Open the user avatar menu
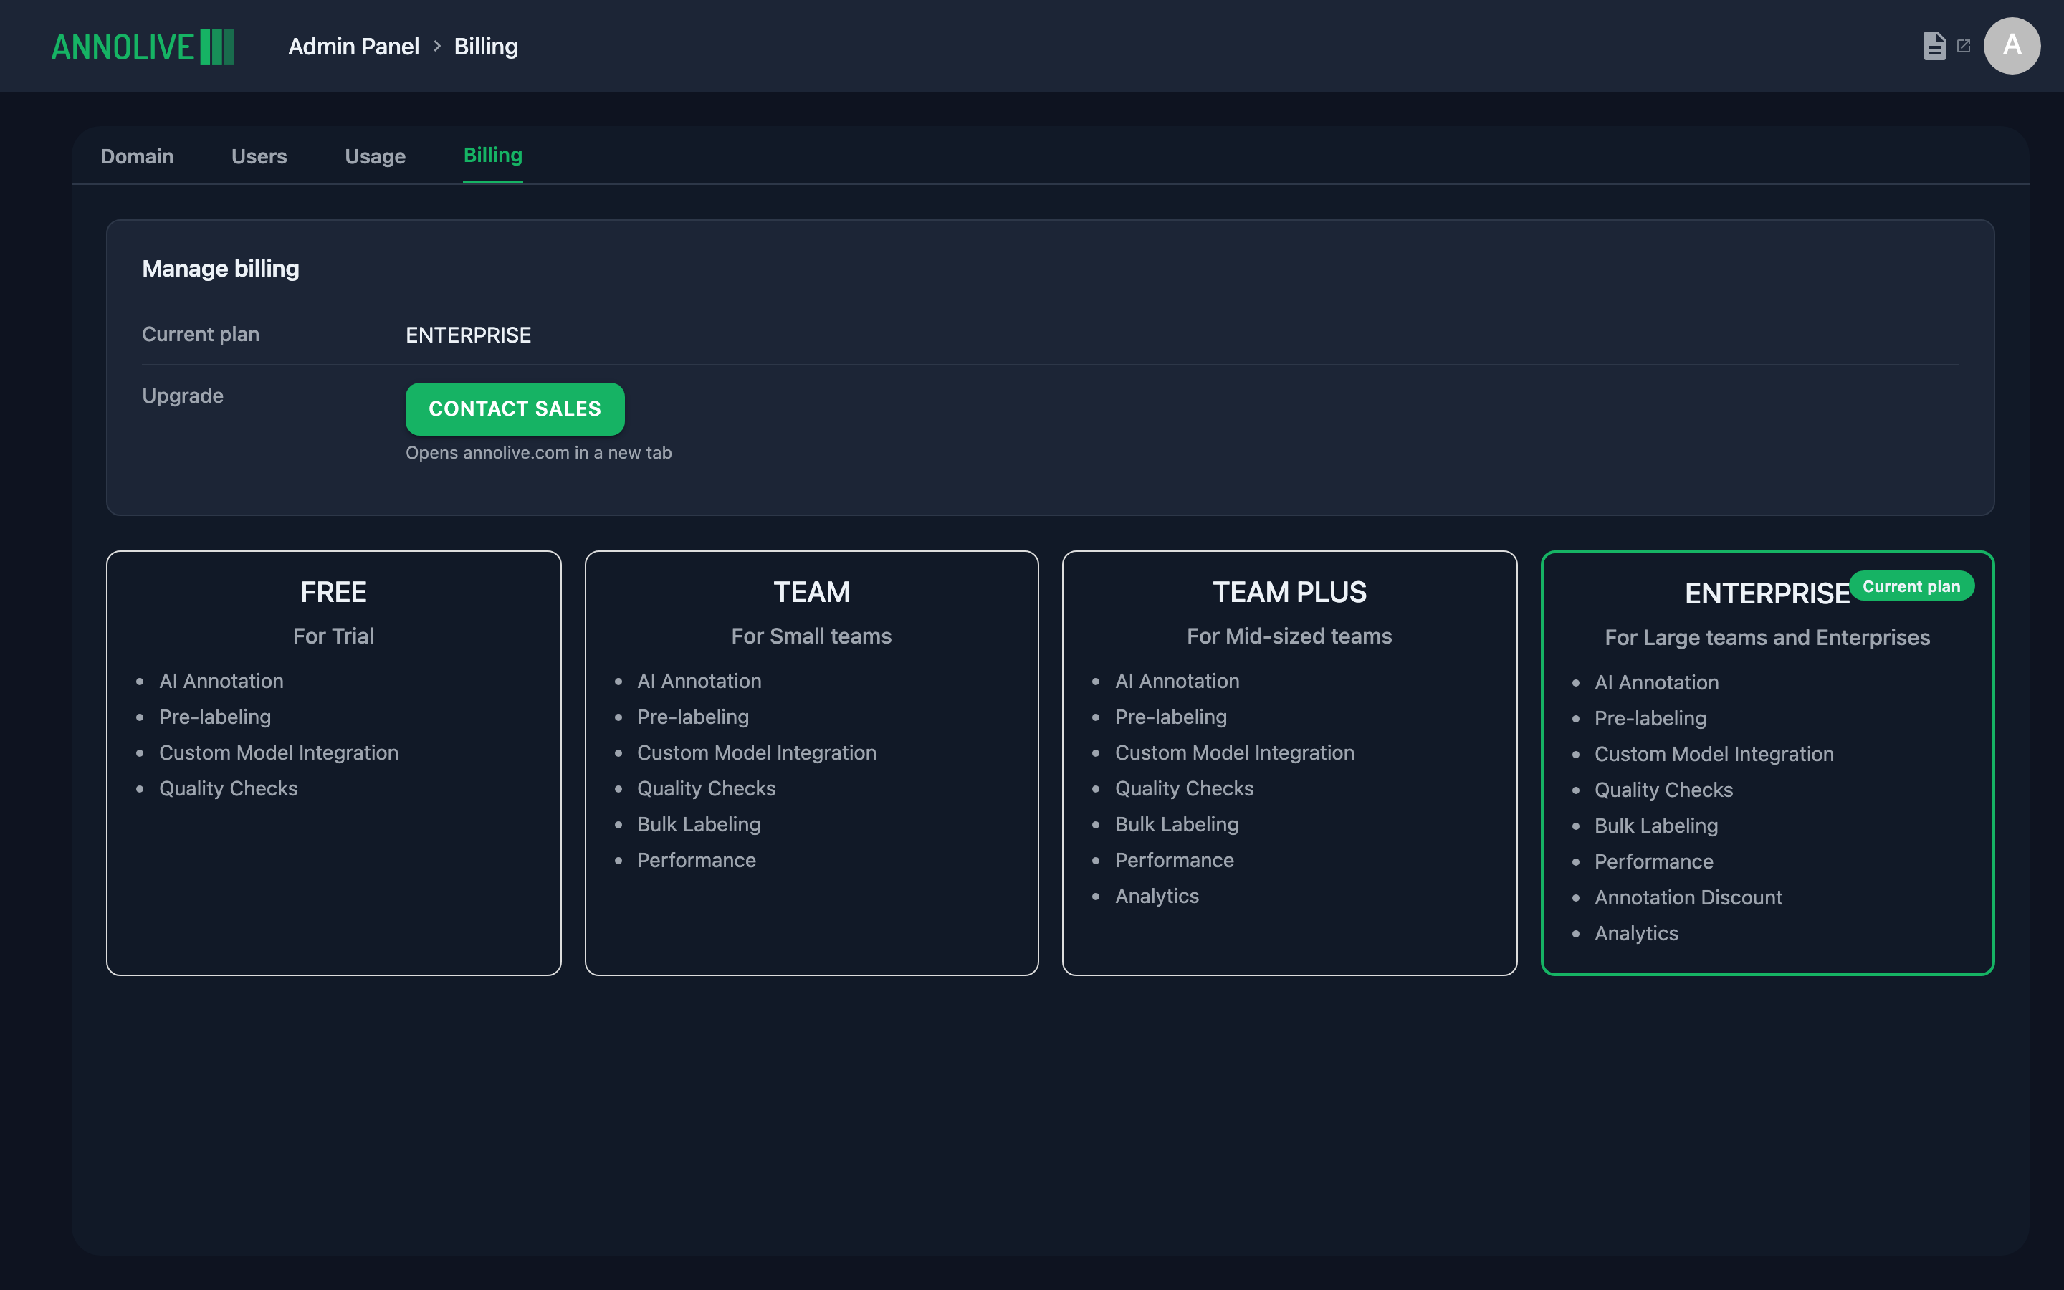The image size is (2064, 1290). pos(2011,46)
